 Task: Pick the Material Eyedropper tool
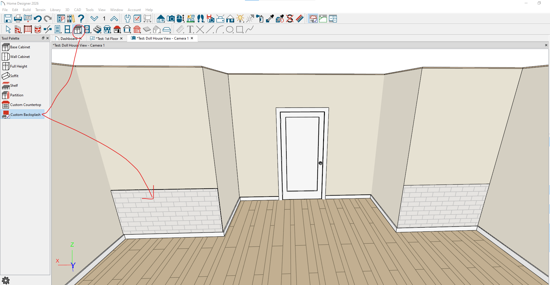tap(270, 19)
